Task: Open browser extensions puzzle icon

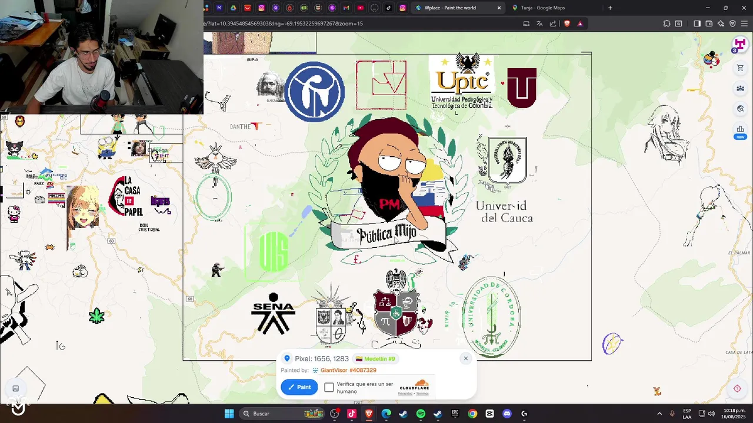Action: click(x=667, y=23)
